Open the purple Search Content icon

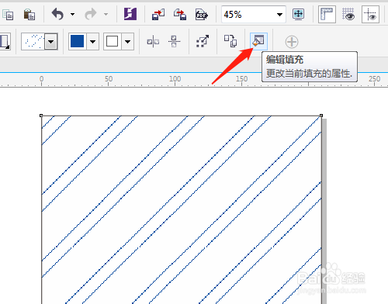coord(130,14)
